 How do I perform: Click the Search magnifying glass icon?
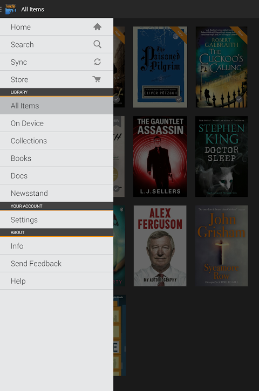point(97,44)
